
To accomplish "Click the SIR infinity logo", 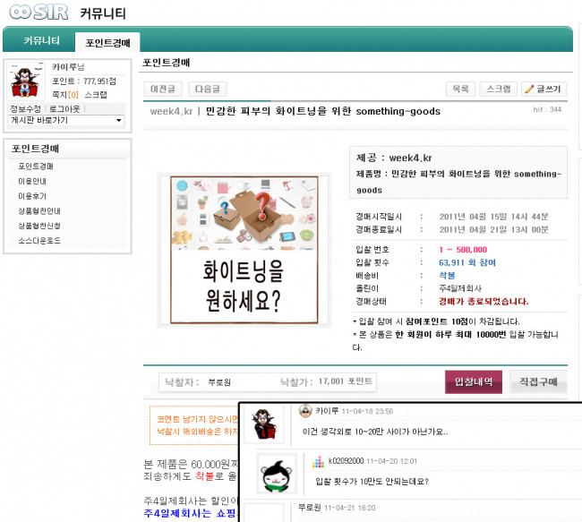I will point(39,12).
